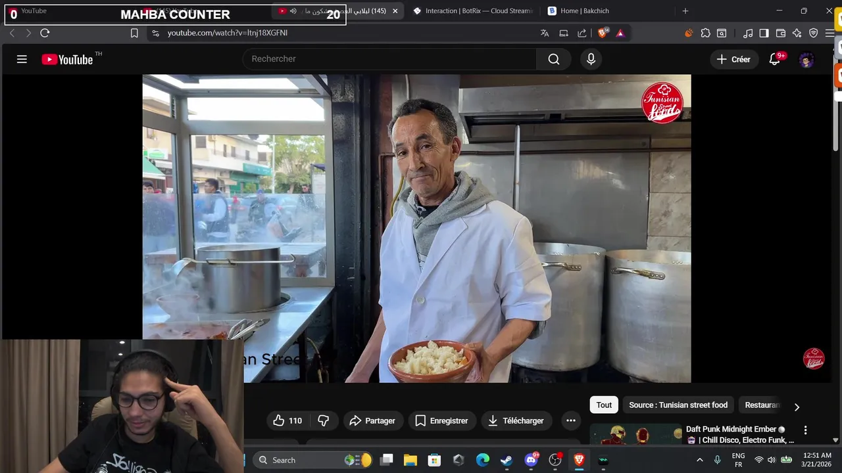Show hidden system tray icons
Viewport: 842px width, 473px height.
(699, 460)
